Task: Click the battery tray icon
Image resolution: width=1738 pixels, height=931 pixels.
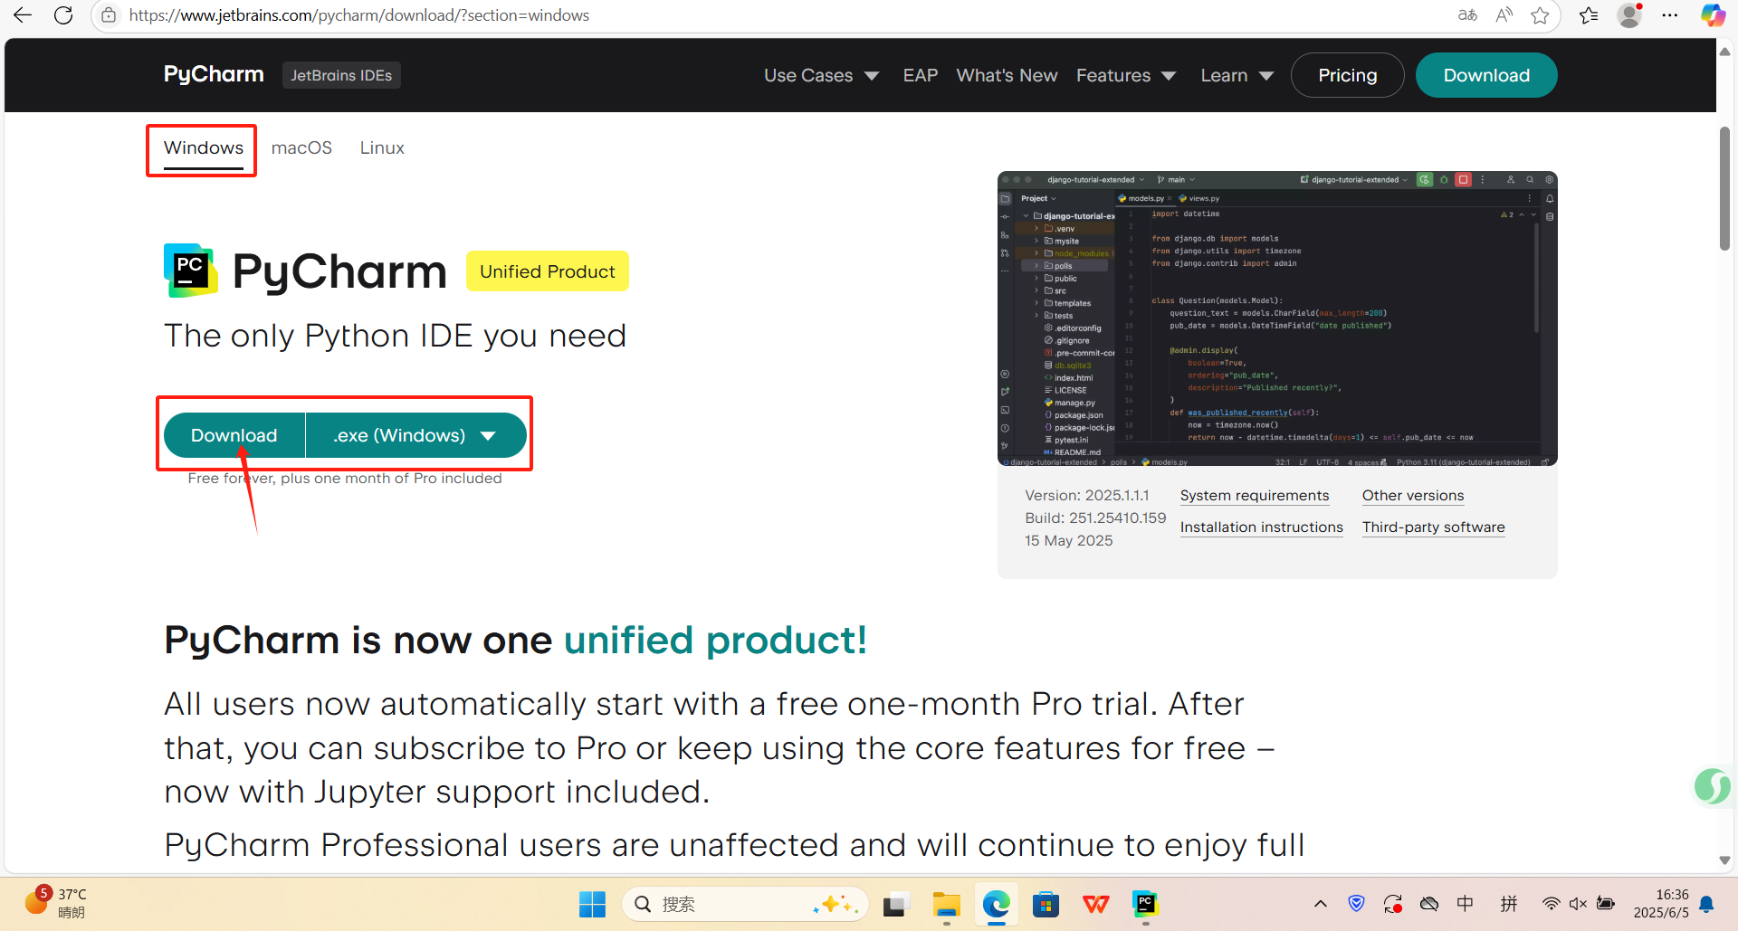Action: [x=1606, y=904]
